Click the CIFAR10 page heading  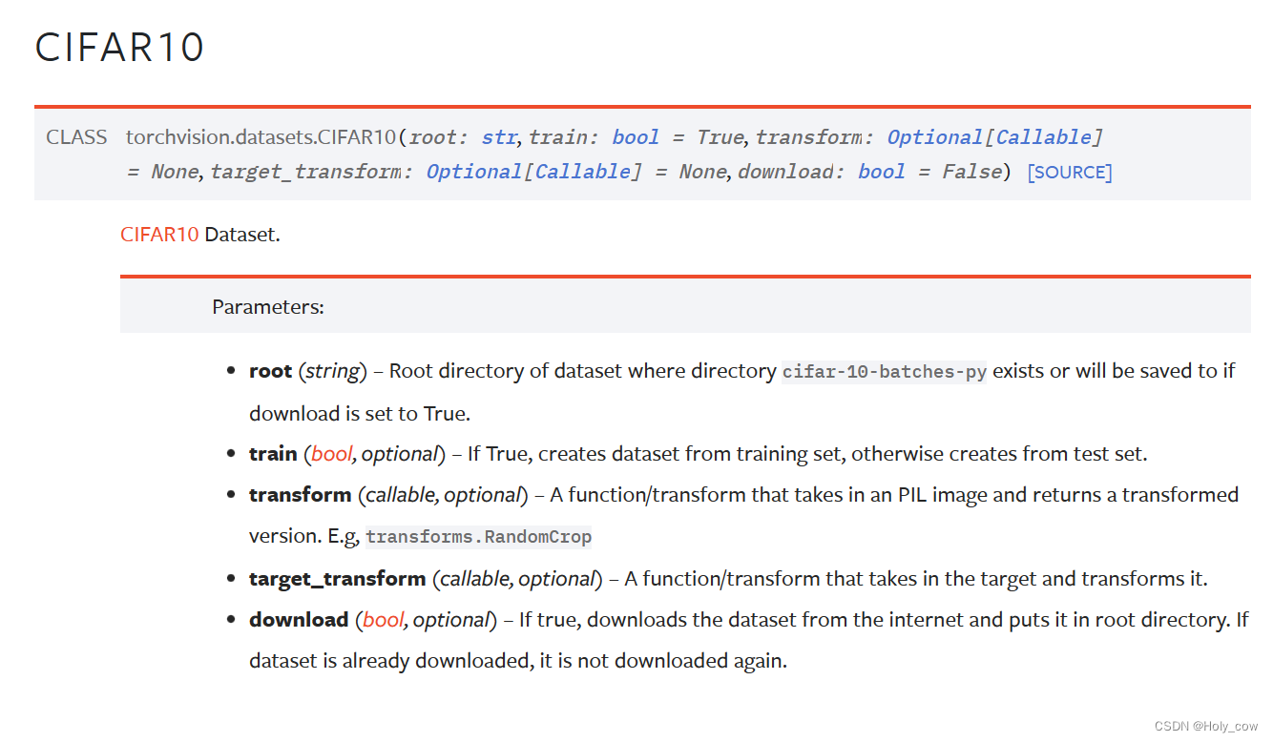pyautogui.click(x=120, y=48)
